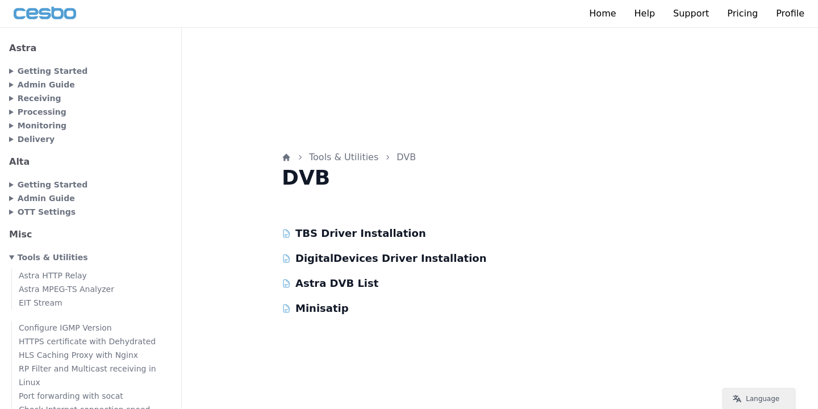Image resolution: width=818 pixels, height=409 pixels.
Task: Click the document icon beside TBS Driver Installation
Action: point(286,233)
